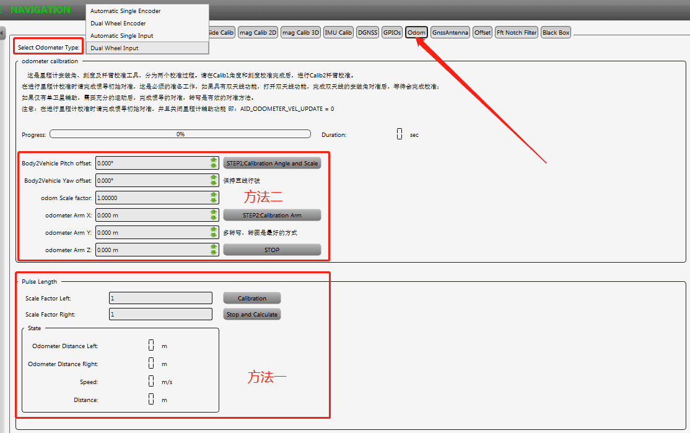Select Dual Wheel Input odometer type
690x433 pixels.
click(115, 48)
